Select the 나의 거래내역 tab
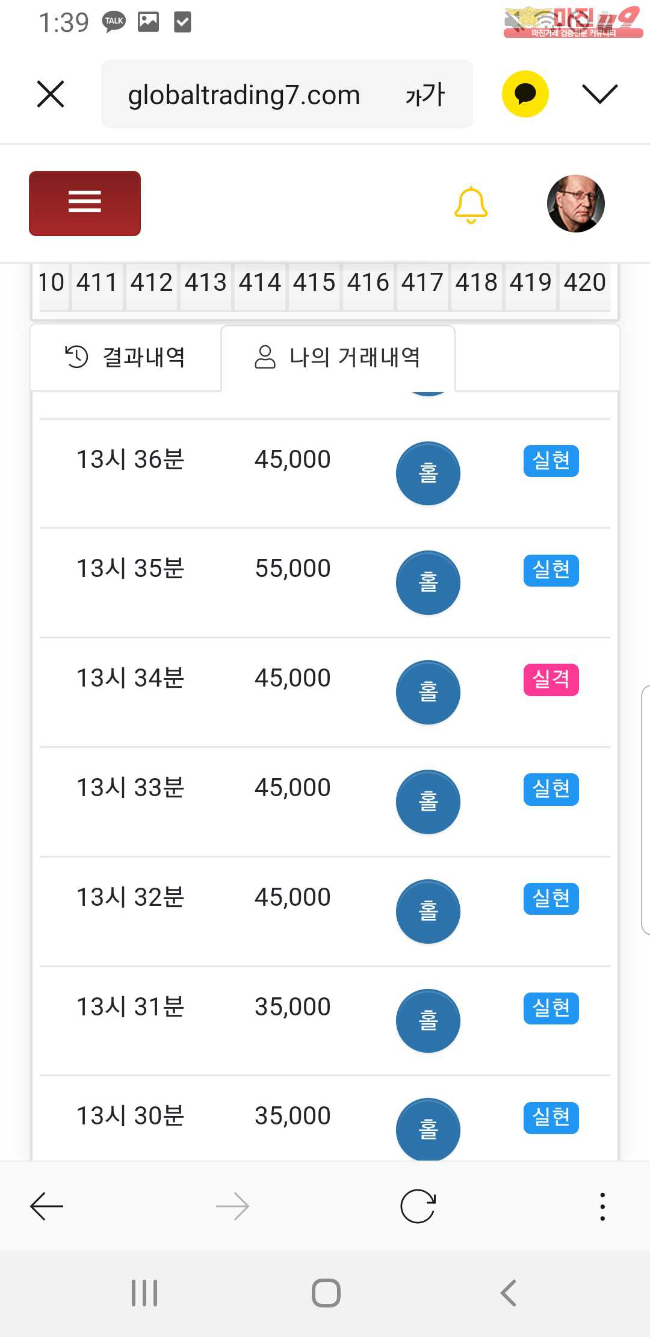Image resolution: width=650 pixels, height=1337 pixels. pos(338,357)
